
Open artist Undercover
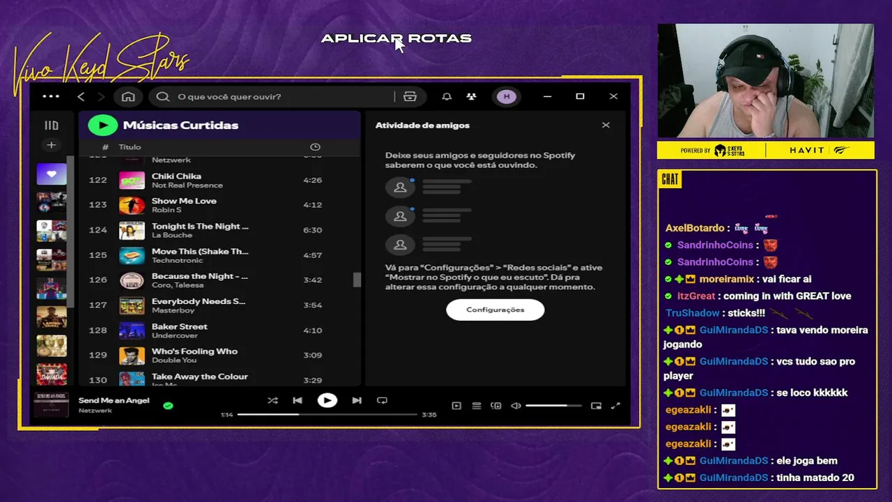[x=175, y=335]
